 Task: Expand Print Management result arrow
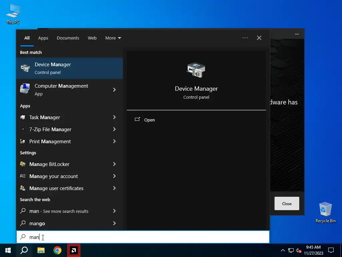[114, 142]
